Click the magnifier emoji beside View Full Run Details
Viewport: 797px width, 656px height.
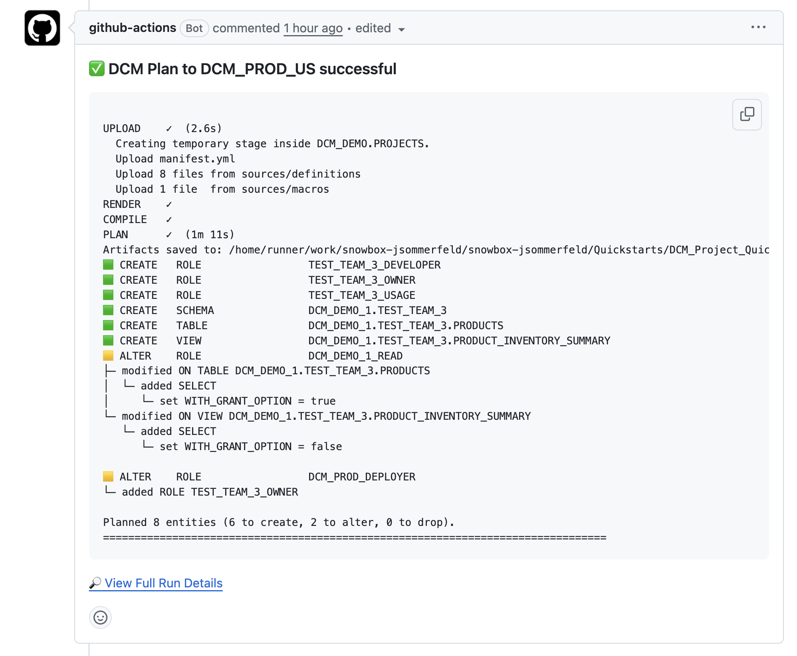[95, 583]
